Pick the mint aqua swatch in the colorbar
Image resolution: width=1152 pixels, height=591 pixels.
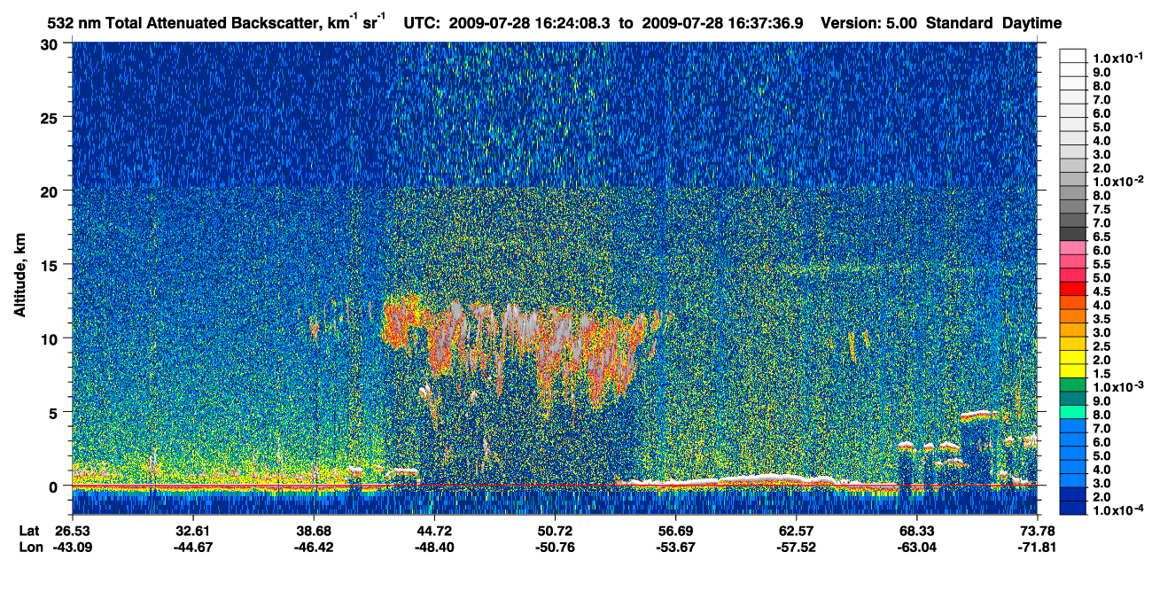[1072, 413]
